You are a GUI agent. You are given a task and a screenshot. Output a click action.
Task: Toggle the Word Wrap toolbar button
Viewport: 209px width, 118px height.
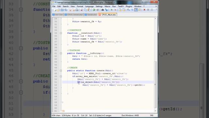click(128, 10)
